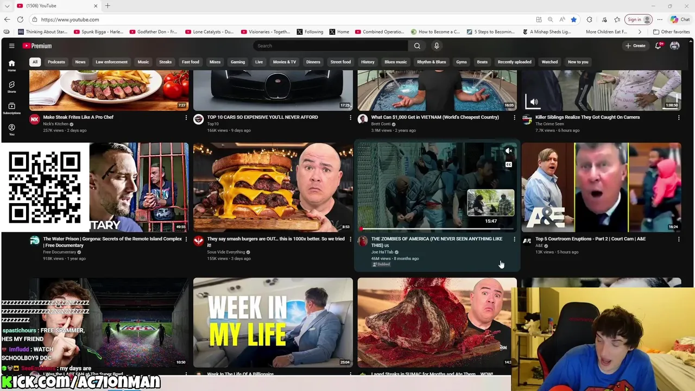
Task: Open options menu for smash burgers video
Action: click(x=350, y=239)
